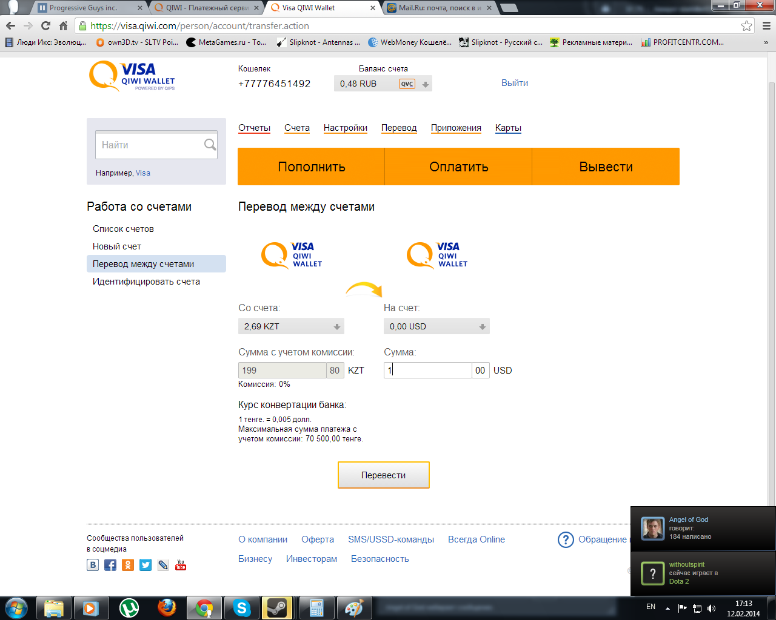This screenshot has height=620, width=776.
Task: Click the Visa example link under search
Action: [x=143, y=173]
